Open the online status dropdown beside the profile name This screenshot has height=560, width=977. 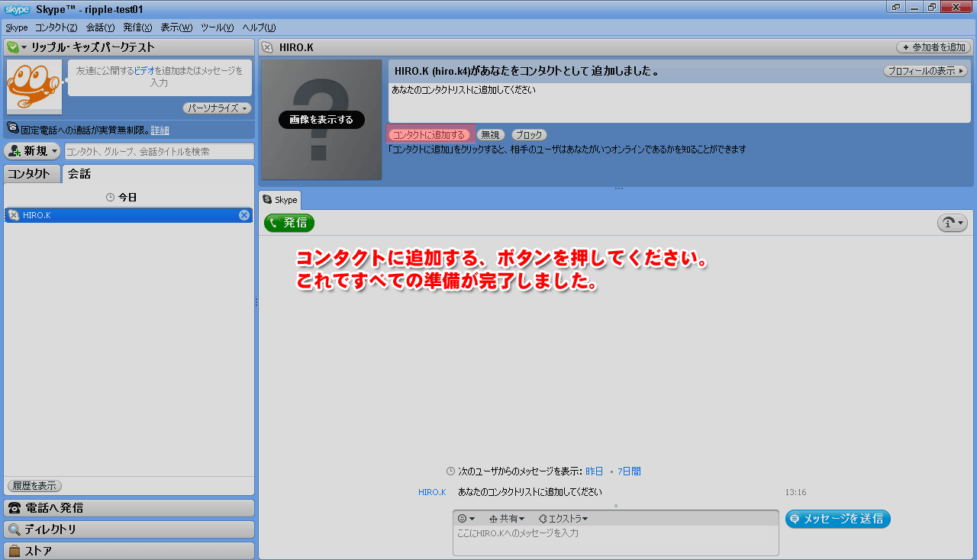(17, 47)
